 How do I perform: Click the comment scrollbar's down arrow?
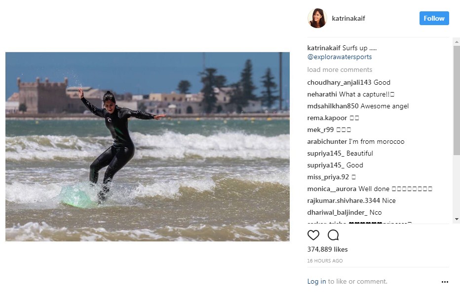[x=457, y=219]
